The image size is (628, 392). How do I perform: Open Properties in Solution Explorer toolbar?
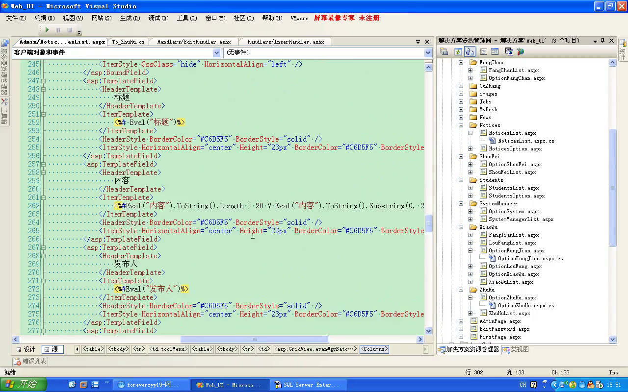click(444, 51)
